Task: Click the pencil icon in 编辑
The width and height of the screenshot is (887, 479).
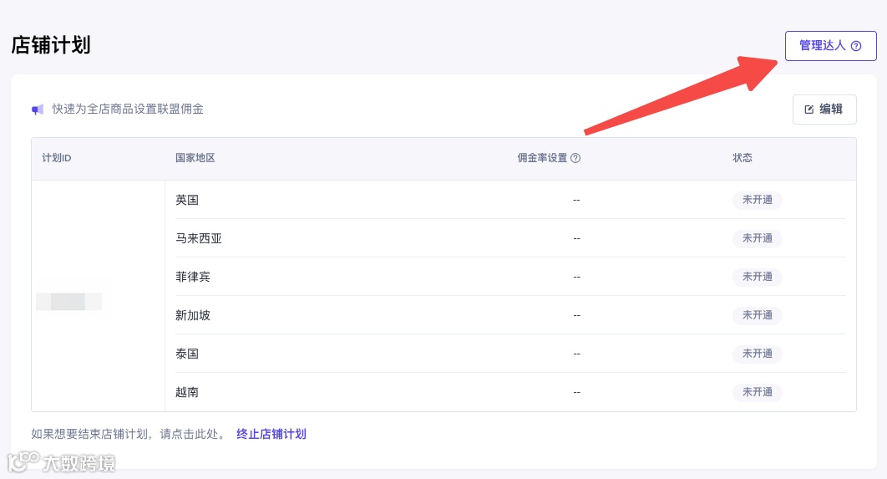Action: (809, 110)
